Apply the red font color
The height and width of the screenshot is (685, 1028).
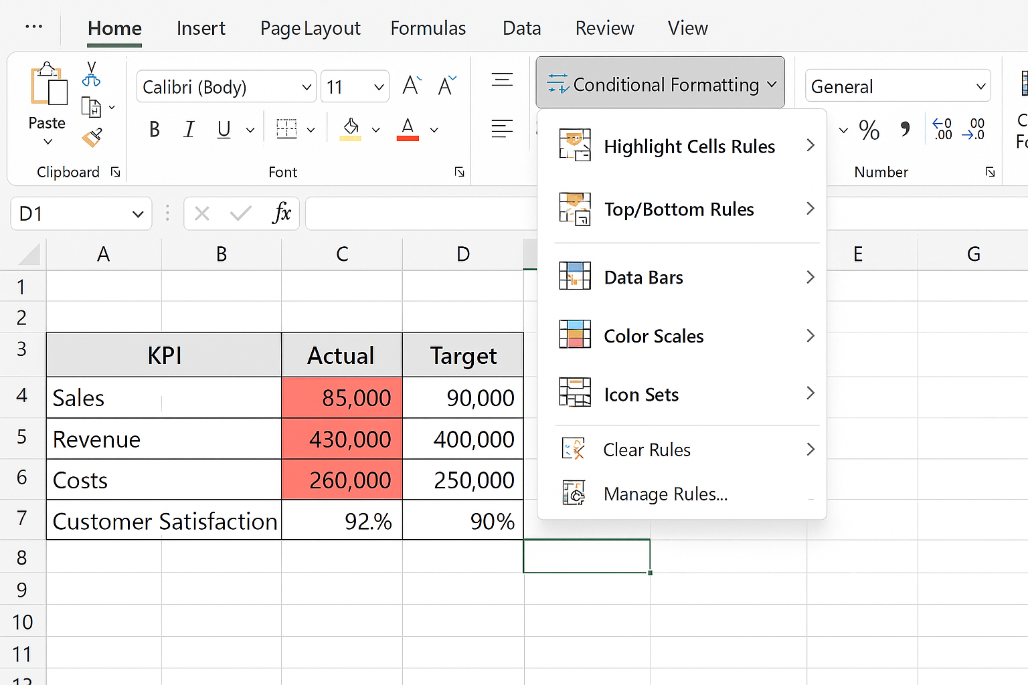[x=408, y=129]
